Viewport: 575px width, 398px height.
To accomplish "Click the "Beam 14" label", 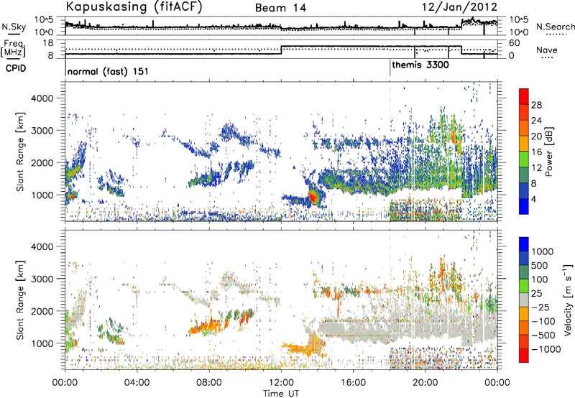I will (280, 8).
